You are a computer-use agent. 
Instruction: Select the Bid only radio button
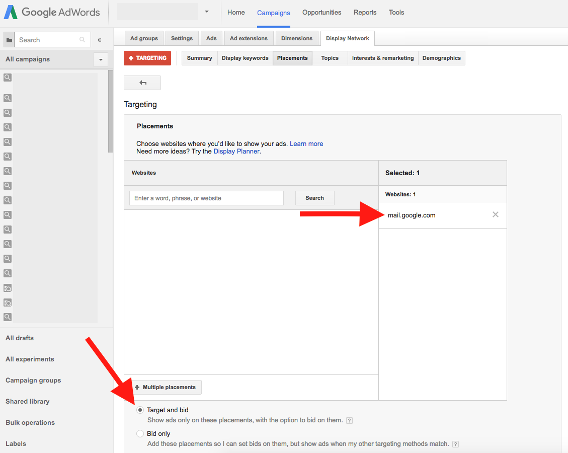[x=140, y=433]
